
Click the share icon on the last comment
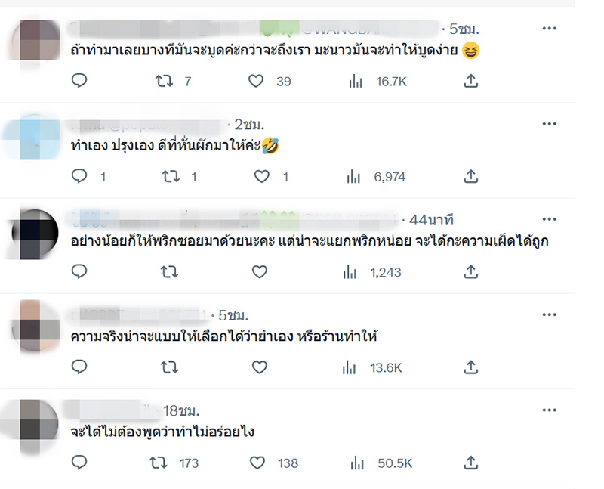point(470,460)
